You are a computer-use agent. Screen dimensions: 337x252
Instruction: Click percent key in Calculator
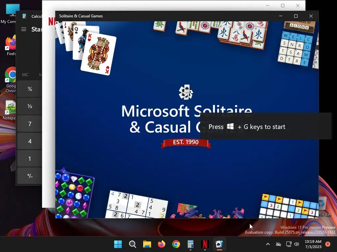pos(30,89)
